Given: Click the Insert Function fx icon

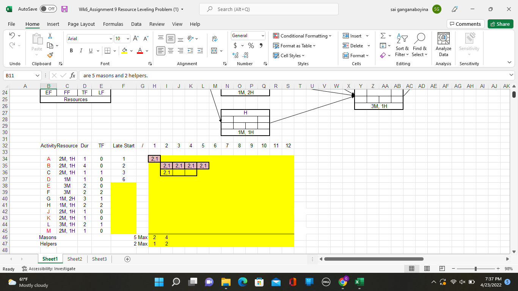Looking at the screenshot, I should click(x=72, y=75).
